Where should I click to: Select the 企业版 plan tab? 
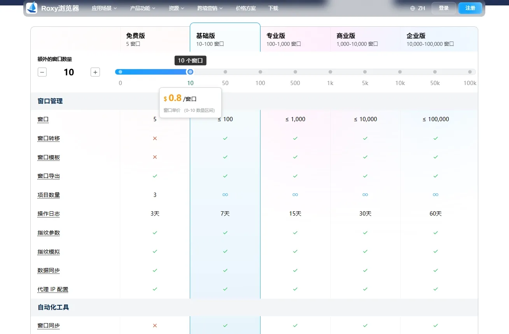pos(439,39)
